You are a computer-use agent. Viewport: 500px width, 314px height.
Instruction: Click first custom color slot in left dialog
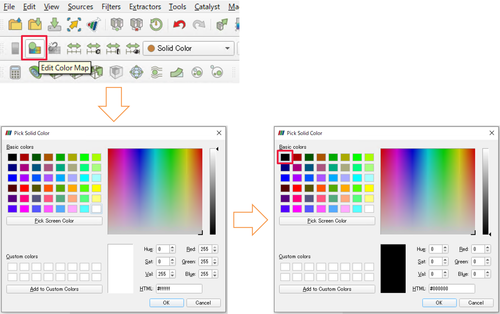click(x=12, y=267)
